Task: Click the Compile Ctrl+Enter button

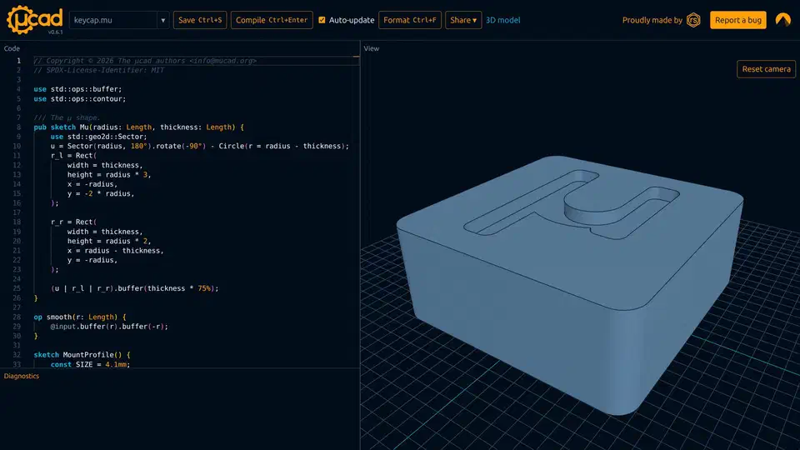Action: (272, 20)
